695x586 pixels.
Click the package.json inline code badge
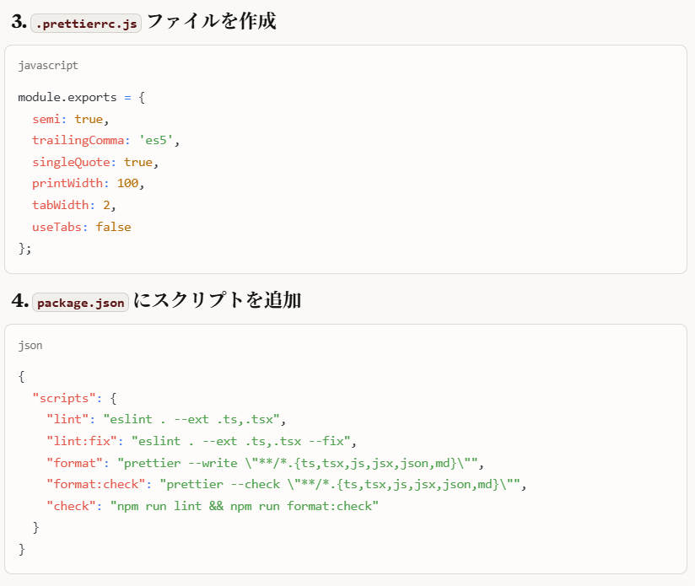pyautogui.click(x=81, y=303)
